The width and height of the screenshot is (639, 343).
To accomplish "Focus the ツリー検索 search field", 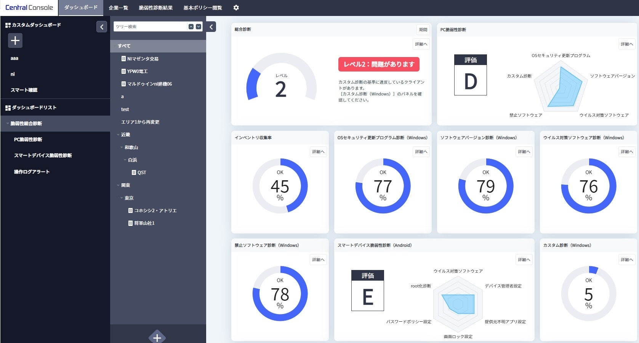I will click(150, 27).
